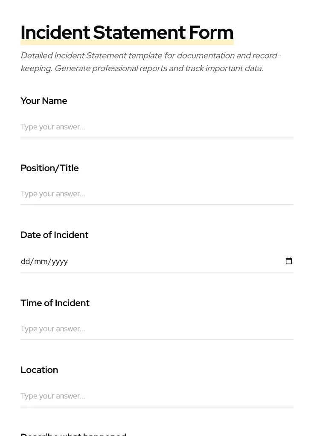314x436 pixels.
Task: Click the Date of Incident label
Action: pos(54,235)
